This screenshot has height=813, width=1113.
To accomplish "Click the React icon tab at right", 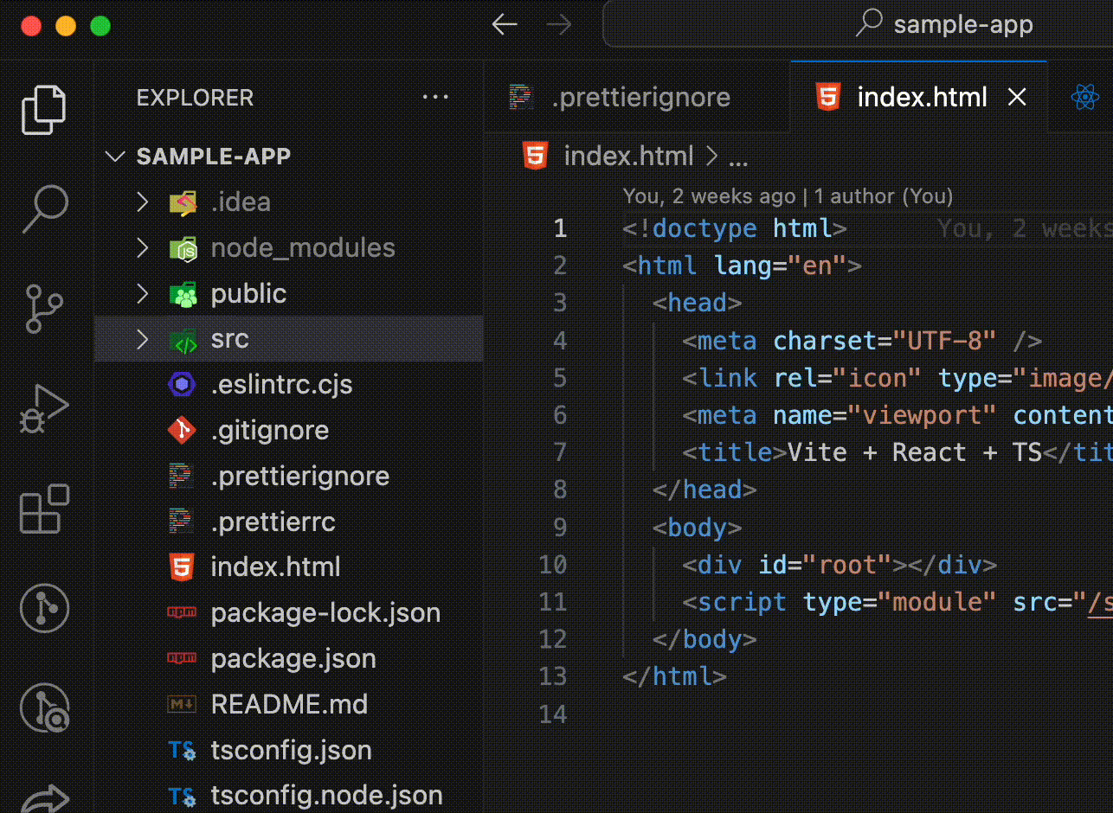I will click(1084, 98).
